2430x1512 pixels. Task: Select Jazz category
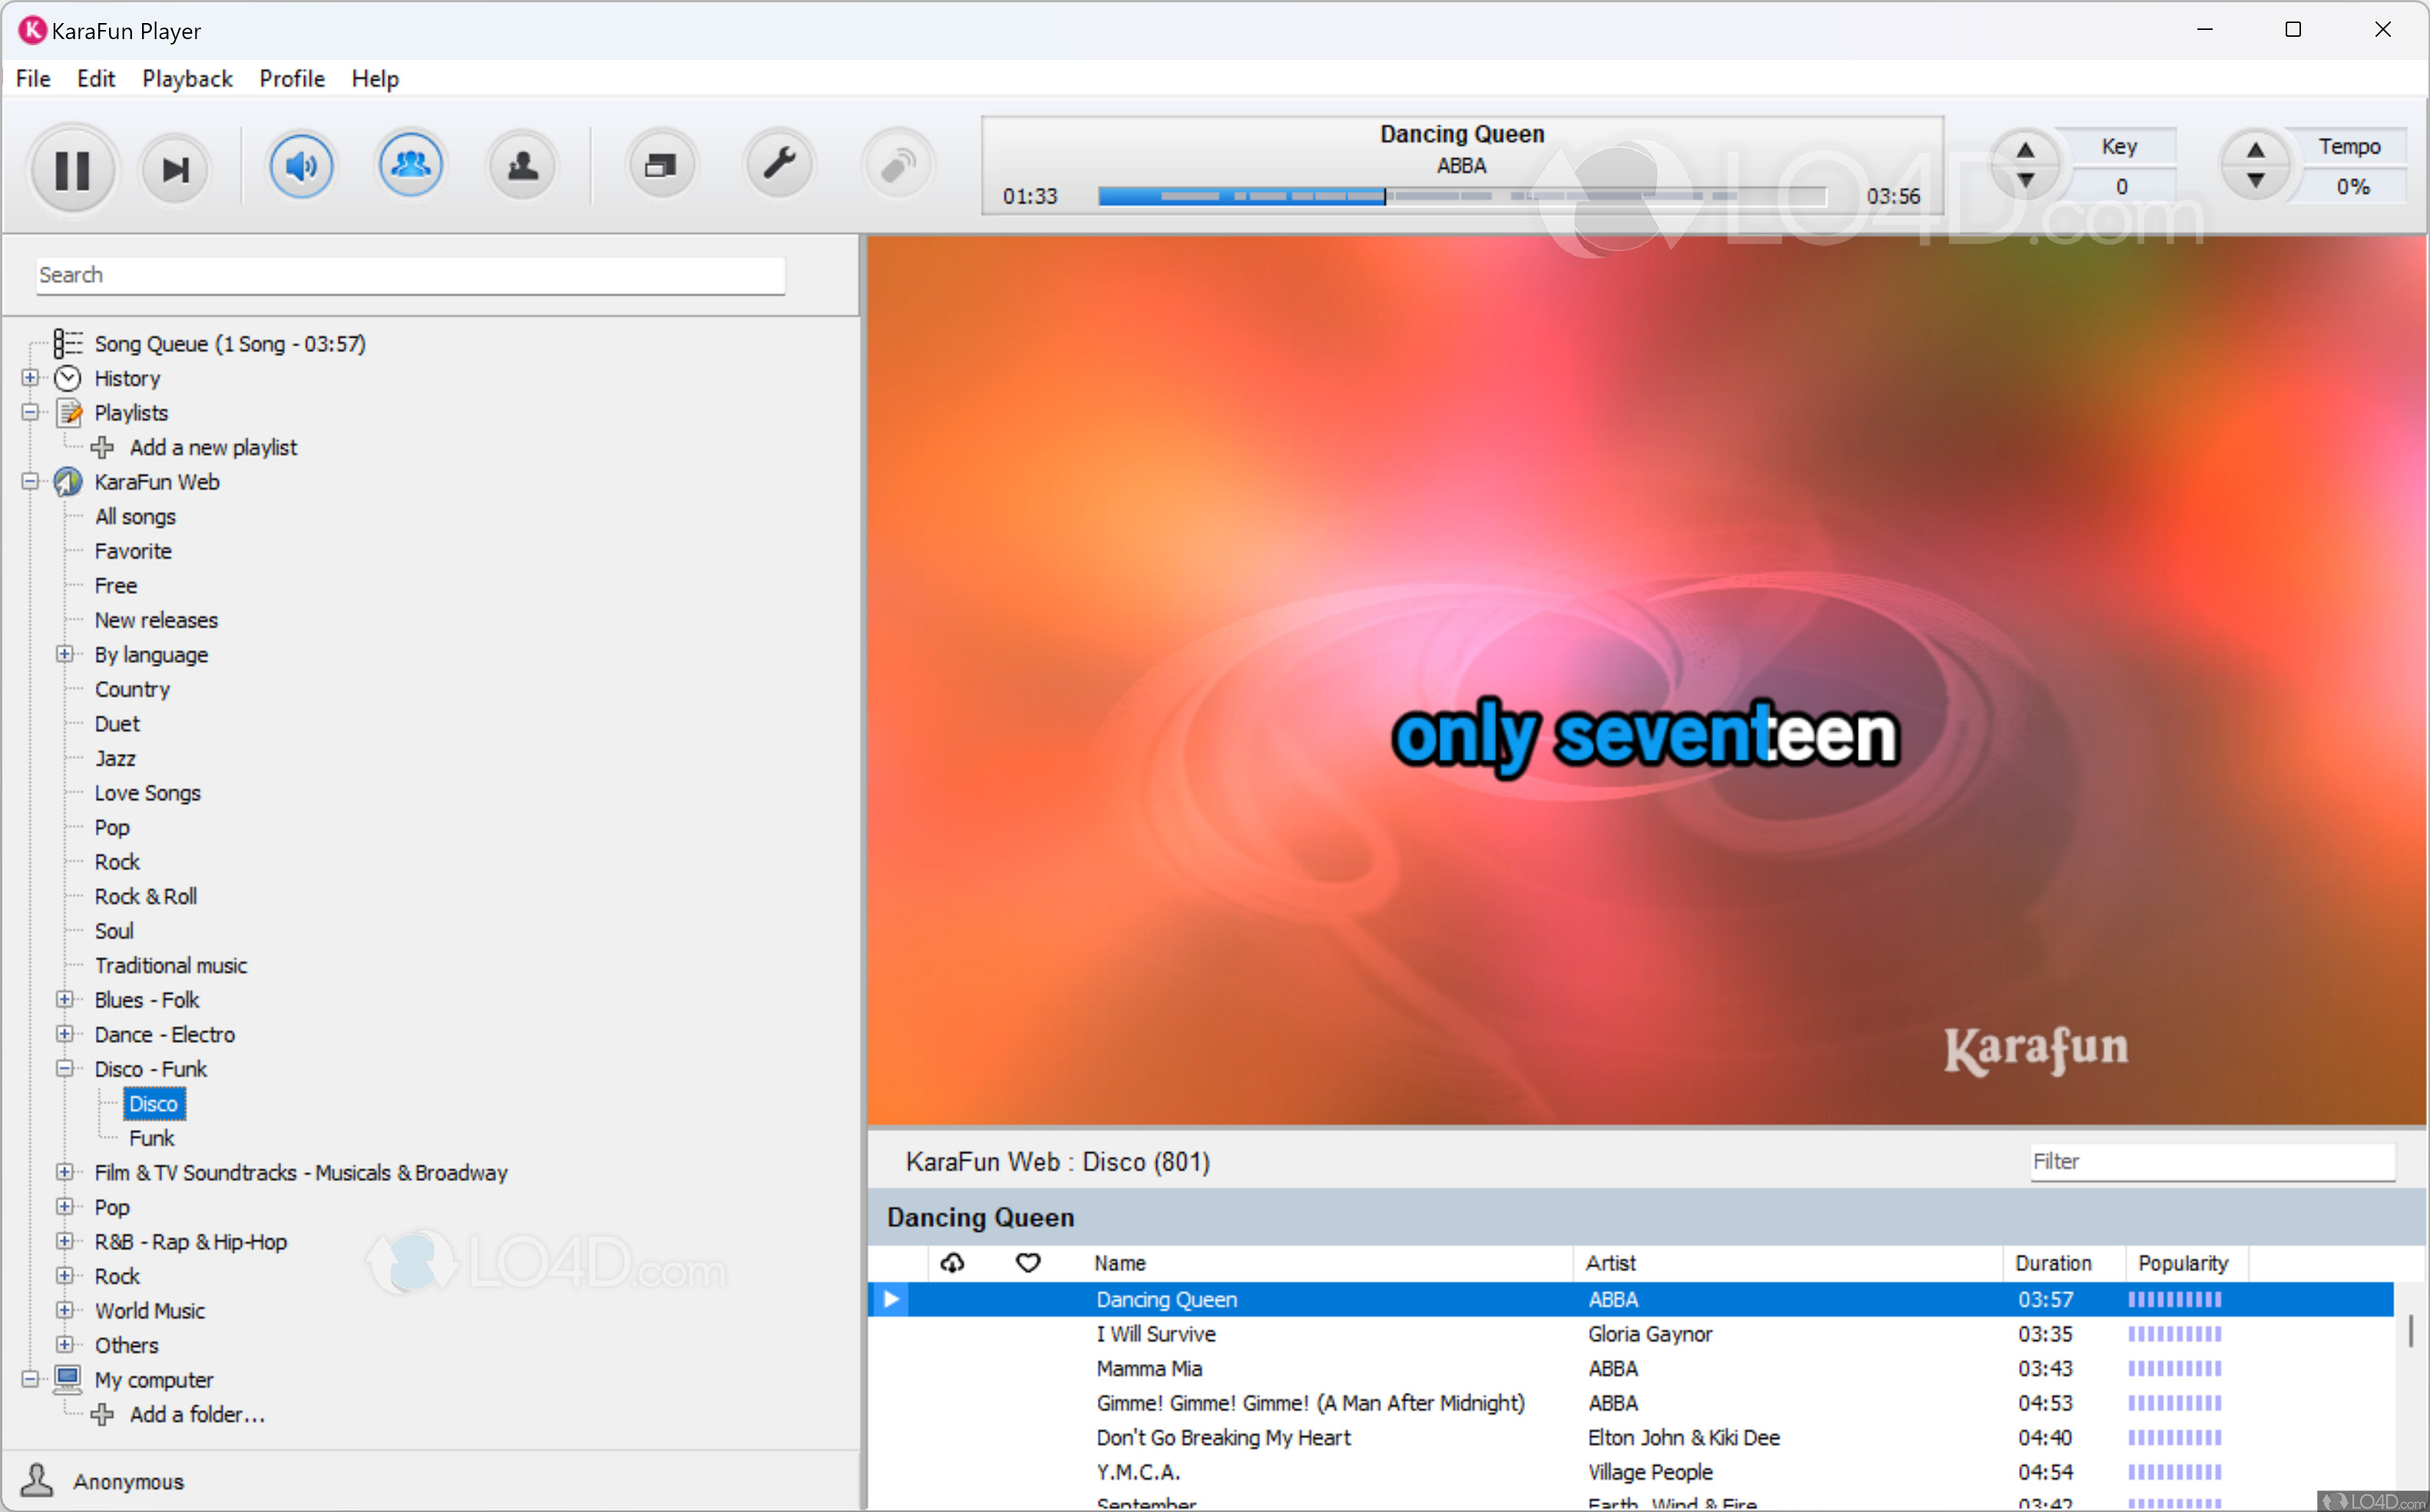click(115, 758)
